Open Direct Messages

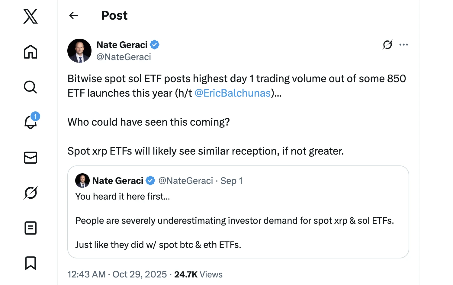click(30, 158)
